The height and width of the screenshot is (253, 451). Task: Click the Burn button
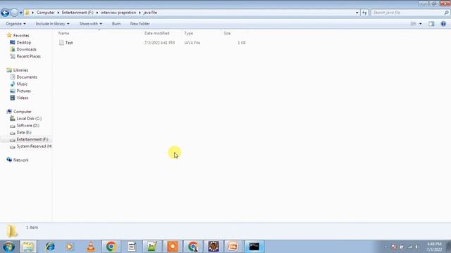(116, 24)
